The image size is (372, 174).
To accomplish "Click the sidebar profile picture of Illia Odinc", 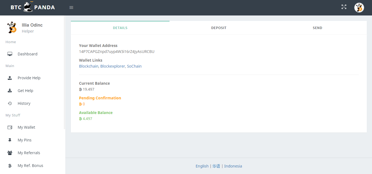I will tap(12, 28).
